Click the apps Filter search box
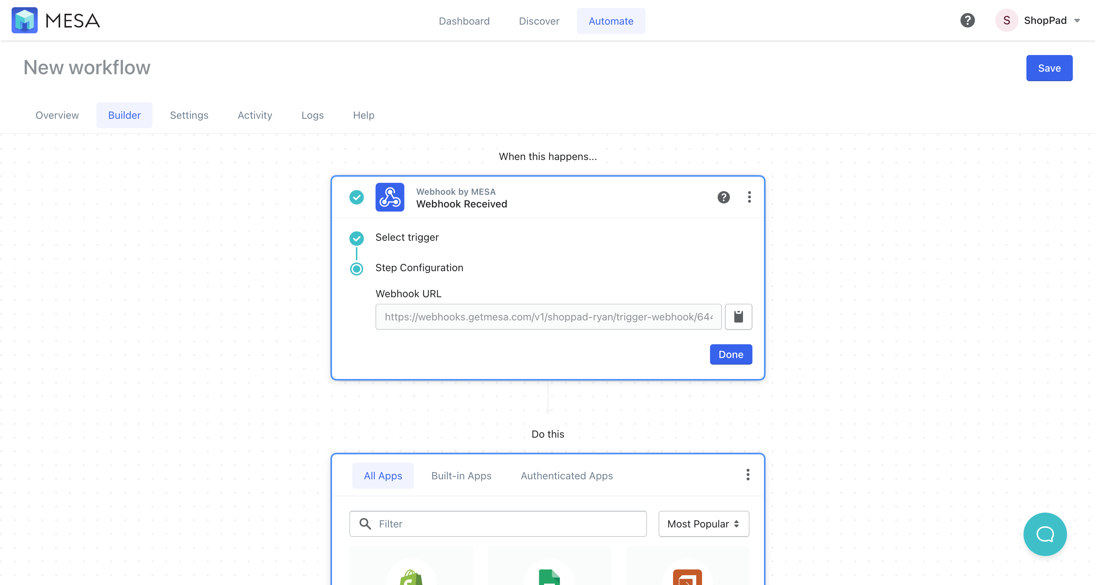Viewport: 1096px width, 585px height. pyautogui.click(x=498, y=524)
